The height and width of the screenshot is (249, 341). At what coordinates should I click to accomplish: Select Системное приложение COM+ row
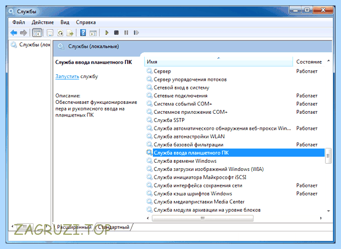coord(235,112)
